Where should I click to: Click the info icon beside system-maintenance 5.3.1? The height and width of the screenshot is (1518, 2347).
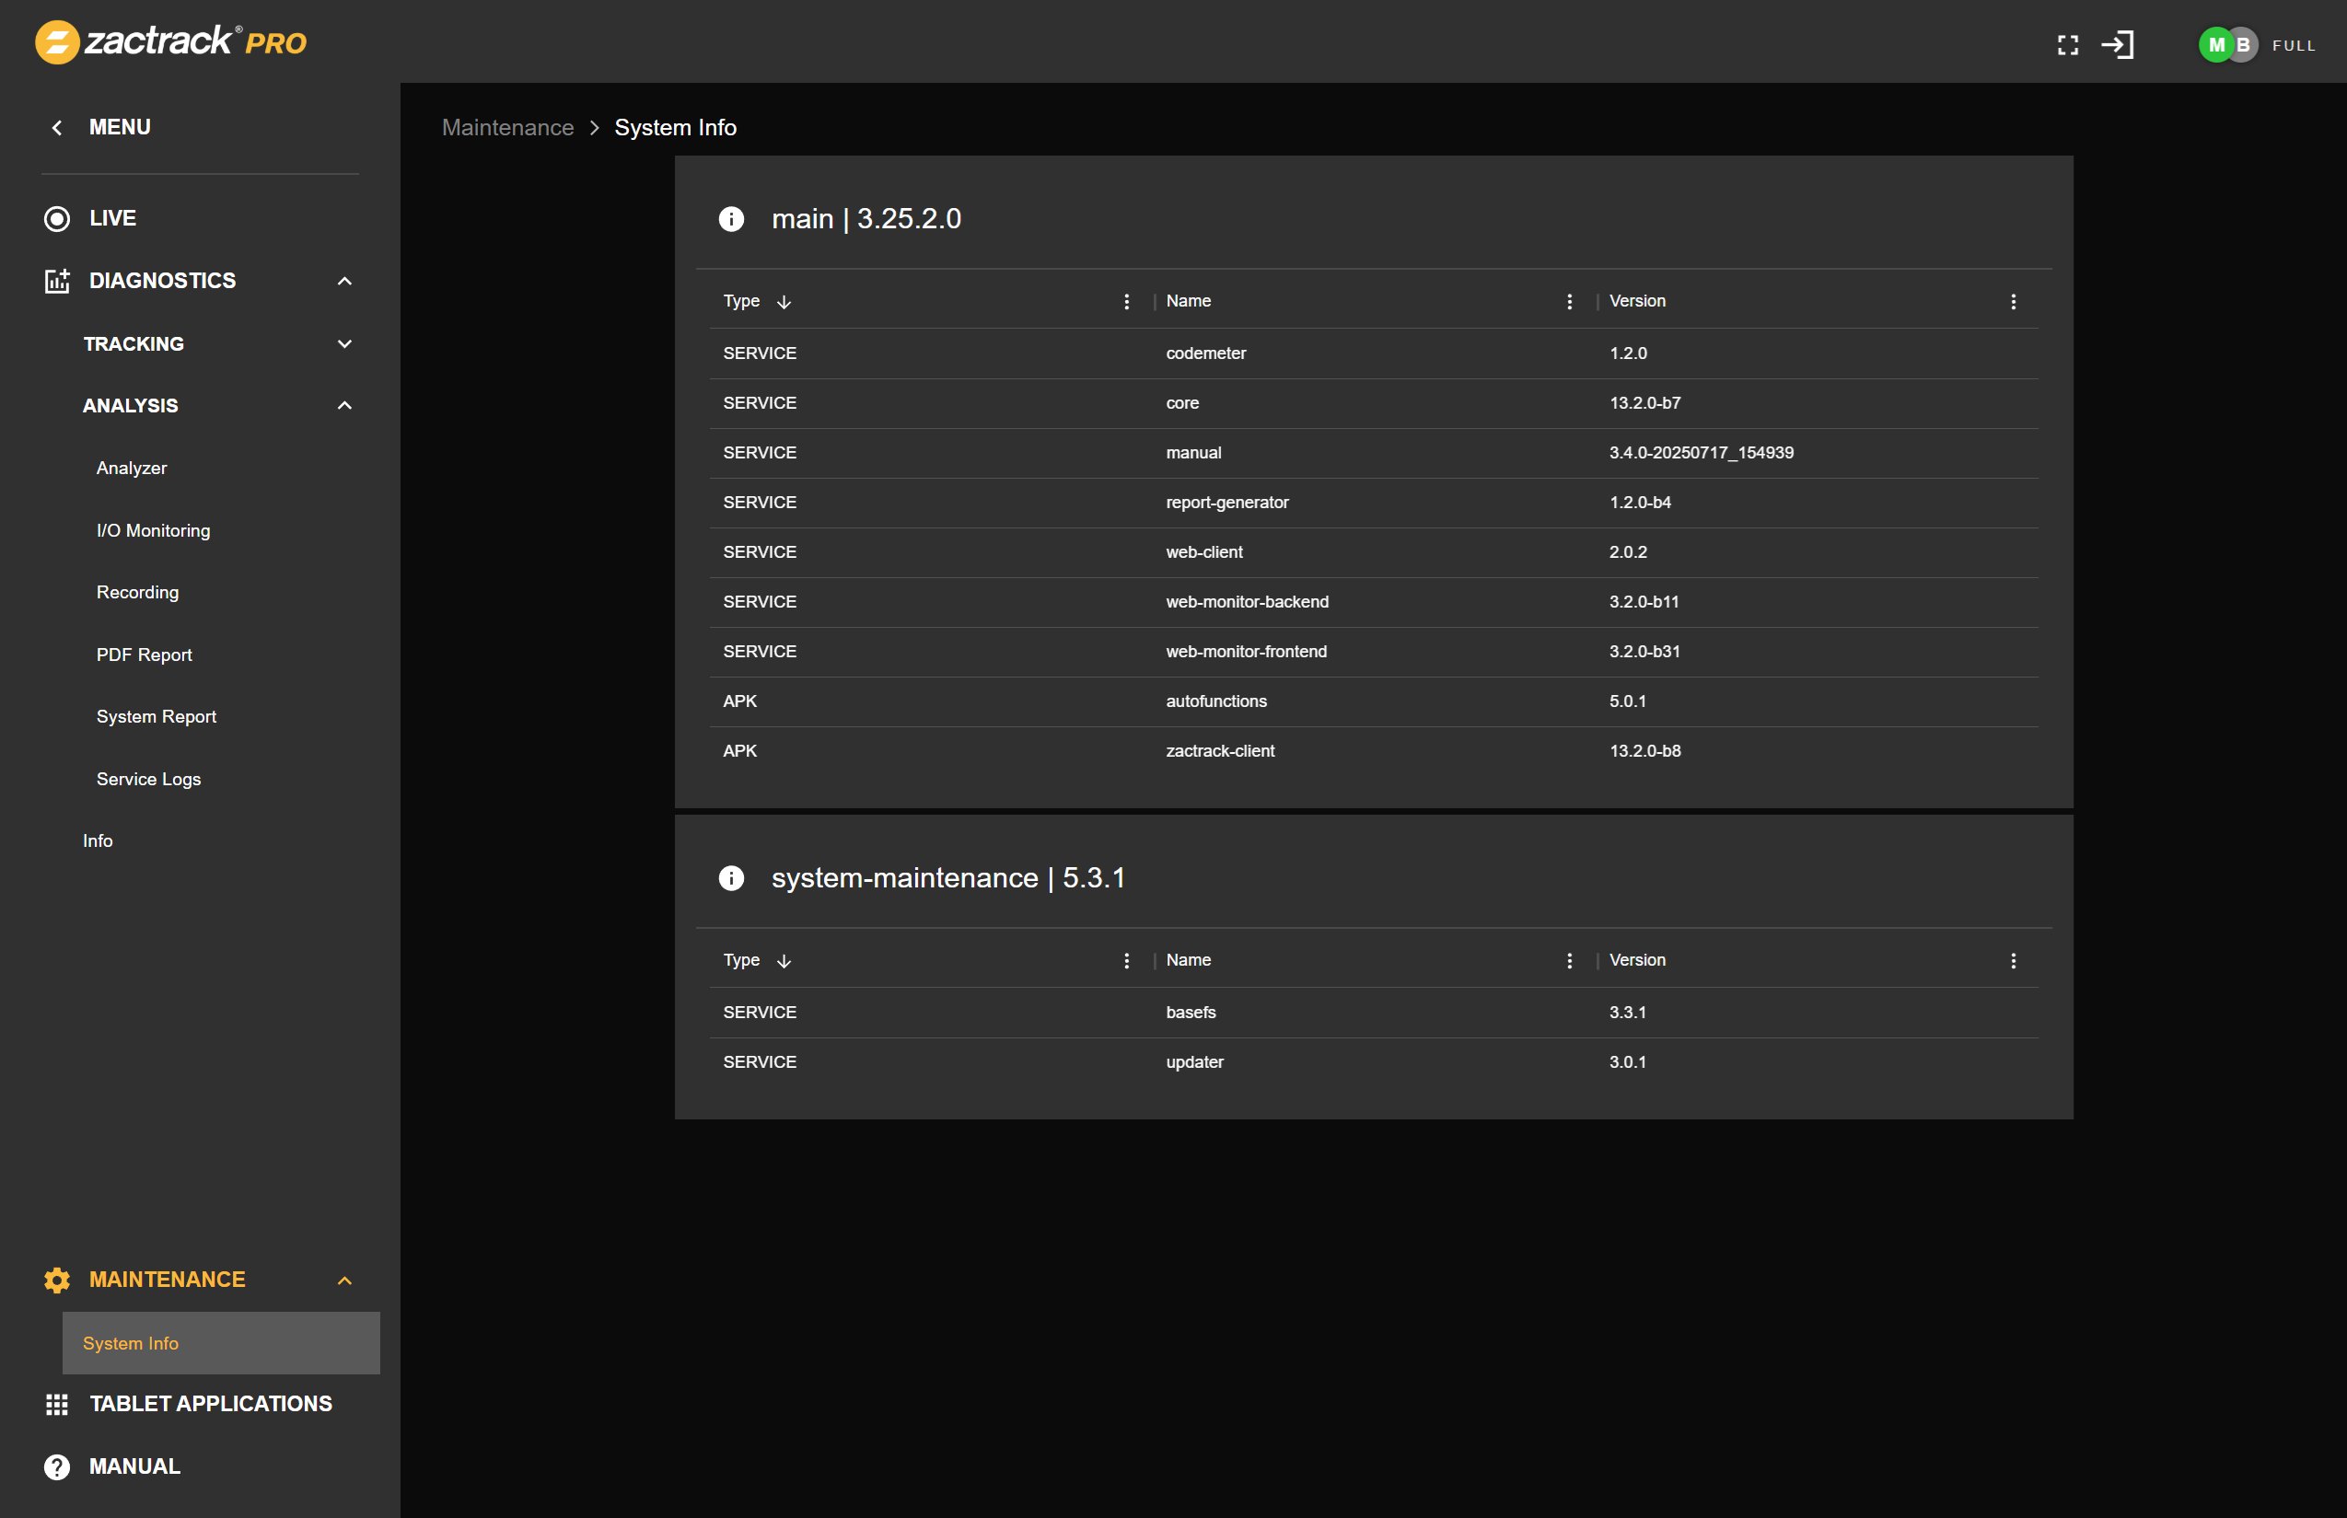pyautogui.click(x=731, y=878)
